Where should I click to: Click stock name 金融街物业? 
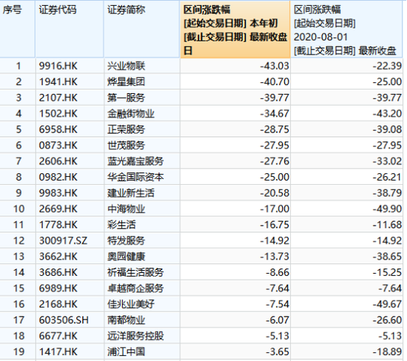coord(131,114)
